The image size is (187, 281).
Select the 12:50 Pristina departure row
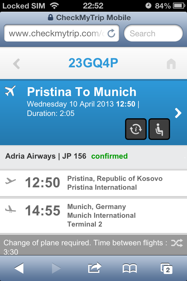[93, 183]
